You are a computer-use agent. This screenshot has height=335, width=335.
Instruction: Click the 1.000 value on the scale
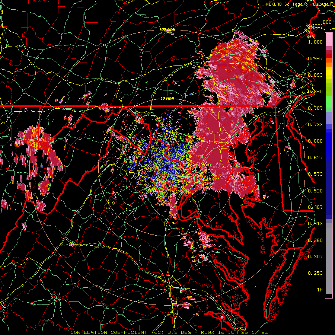click(x=315, y=42)
